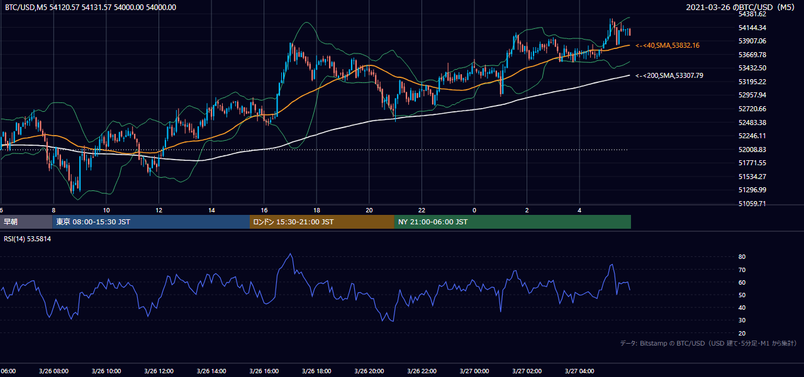
Task: Click the bottom date label 3/27 00:00
Action: click(475, 371)
